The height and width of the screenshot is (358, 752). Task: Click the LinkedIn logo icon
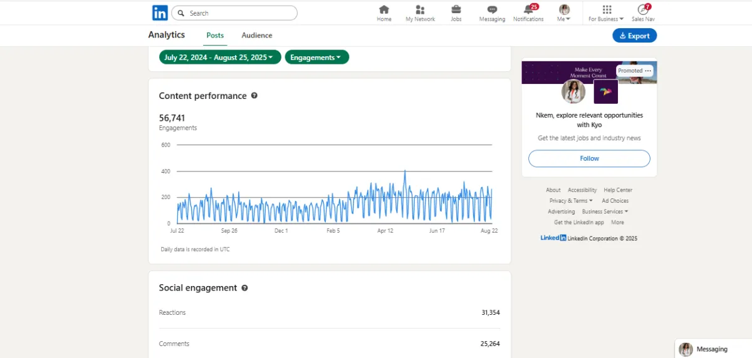(160, 13)
